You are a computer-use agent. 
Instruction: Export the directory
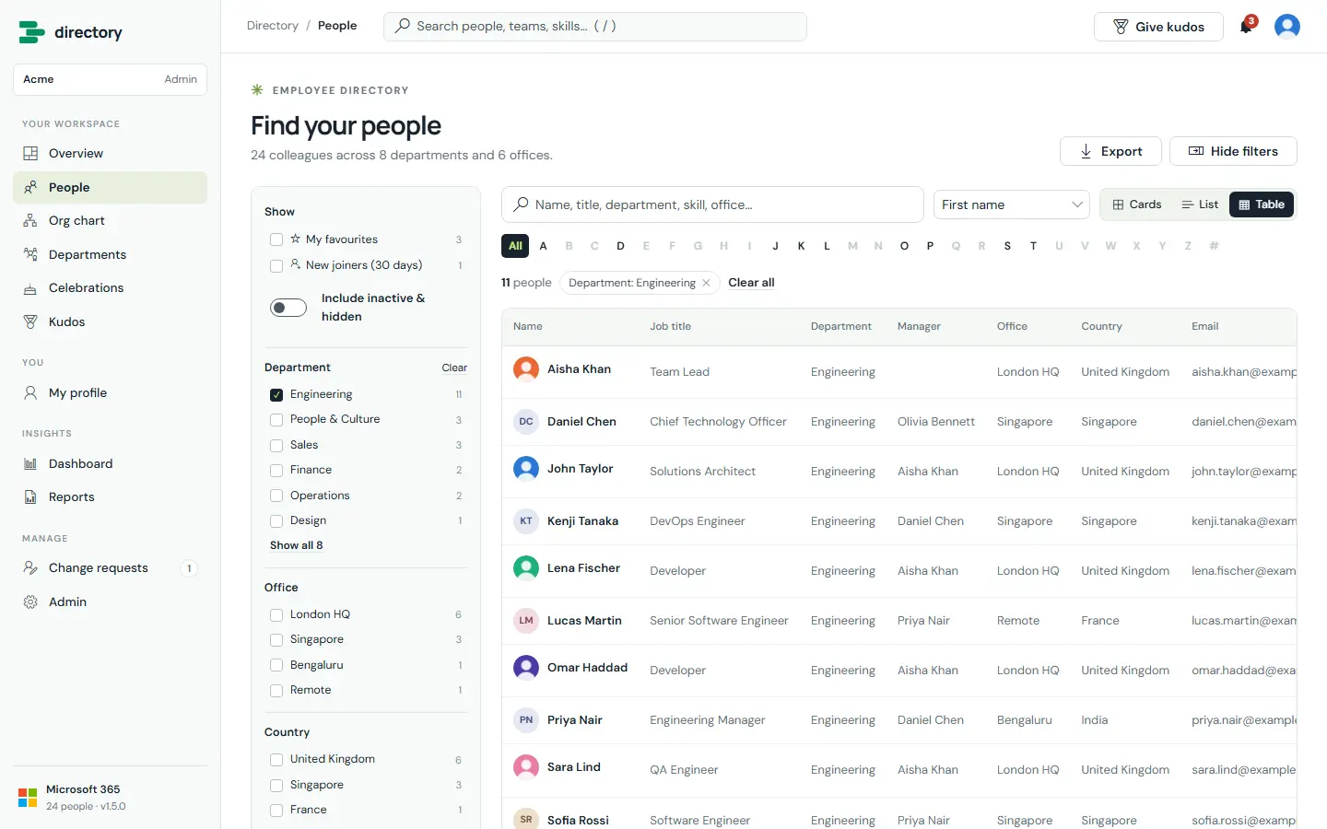(x=1110, y=151)
